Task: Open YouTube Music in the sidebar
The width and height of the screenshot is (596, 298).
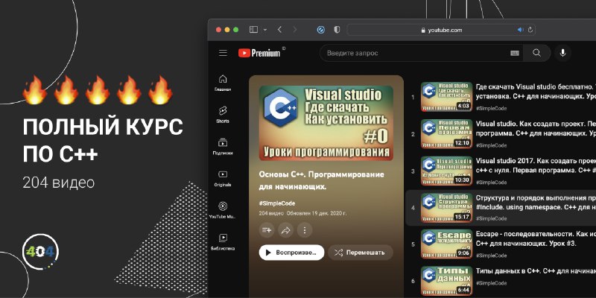Action: (x=223, y=210)
